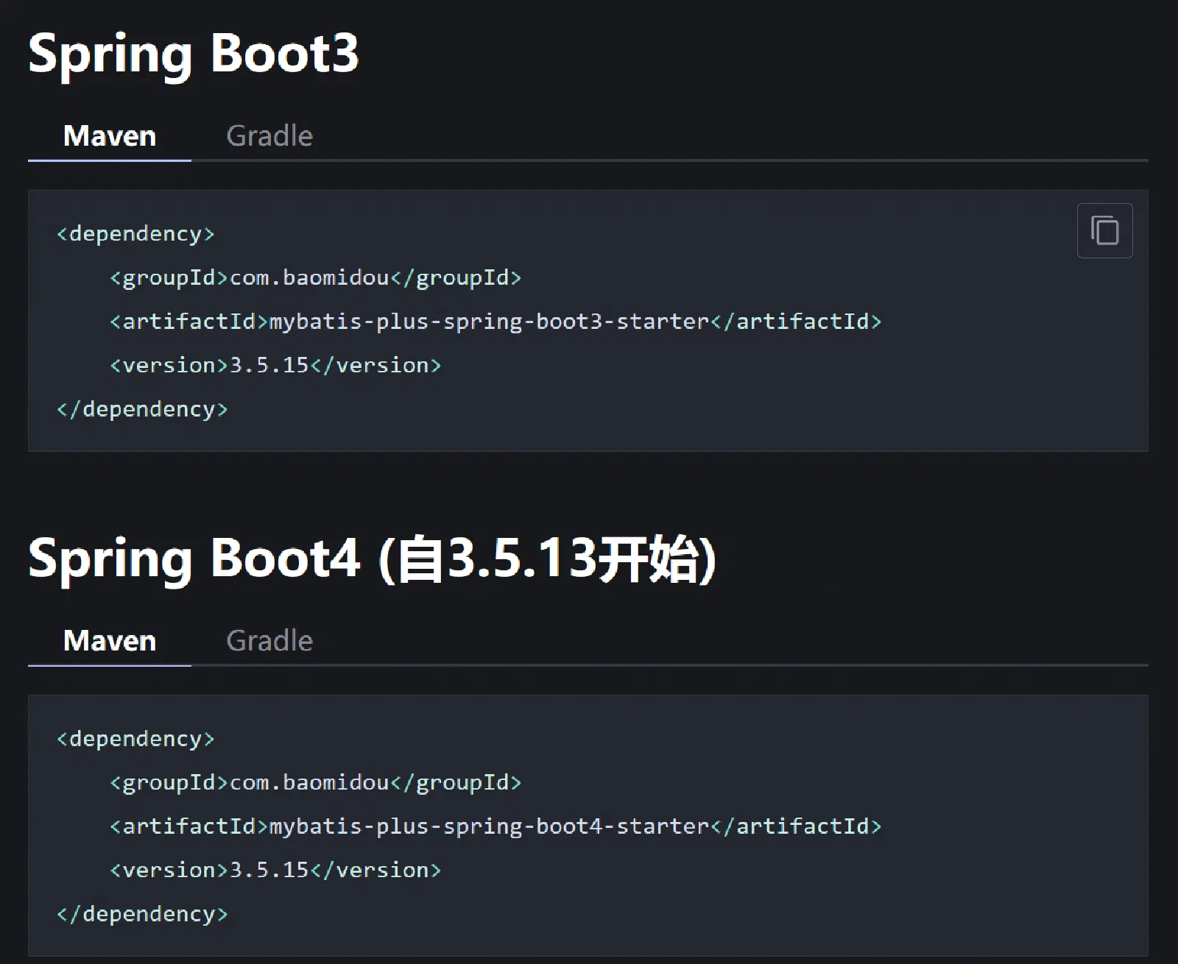Viewport: 1178px width, 964px height.
Task: Click the version 3.5.15 line in Boot4 block
Action: [x=275, y=870]
